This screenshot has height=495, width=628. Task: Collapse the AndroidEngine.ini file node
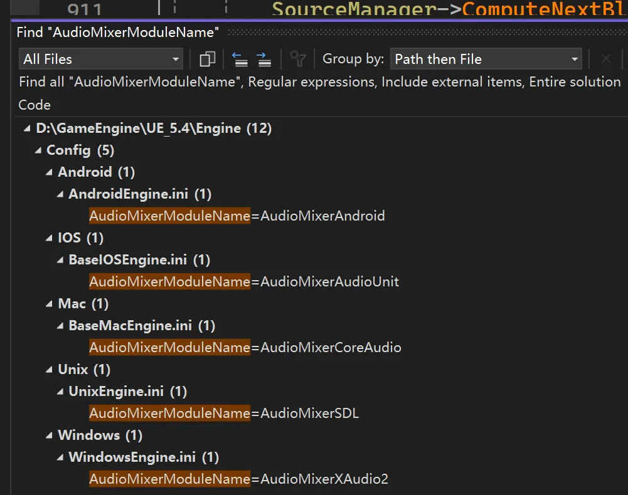[60, 194]
